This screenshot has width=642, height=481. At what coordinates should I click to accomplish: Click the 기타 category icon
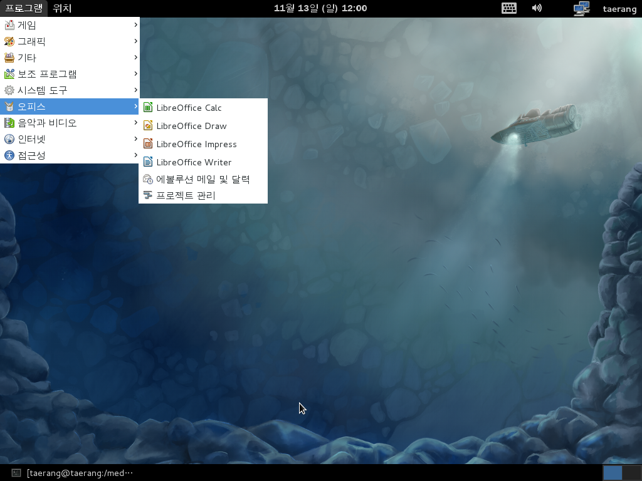[9, 58]
